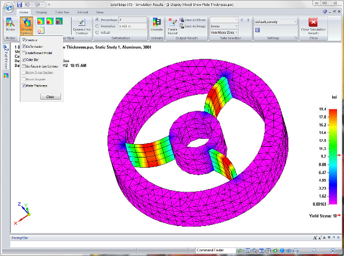
Task: Uncheck the Contour checkbox
Action: coord(24,40)
